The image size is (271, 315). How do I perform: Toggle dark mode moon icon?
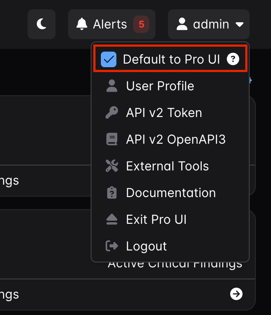[x=41, y=24]
